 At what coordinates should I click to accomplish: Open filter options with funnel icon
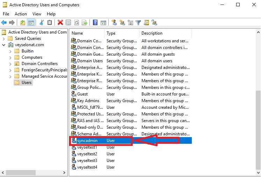[138, 22]
